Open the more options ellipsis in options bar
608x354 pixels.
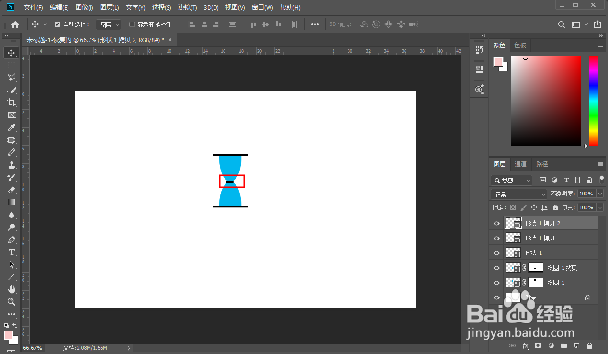(315, 24)
